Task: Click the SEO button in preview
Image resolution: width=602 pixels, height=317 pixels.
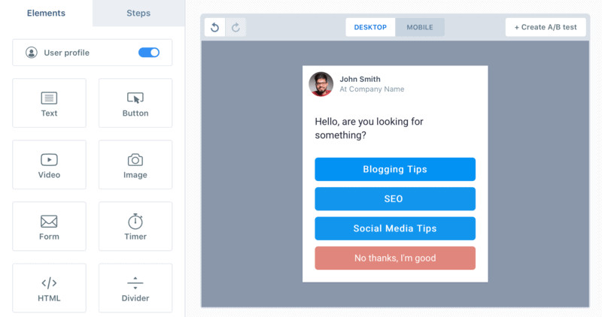Action: 394,199
